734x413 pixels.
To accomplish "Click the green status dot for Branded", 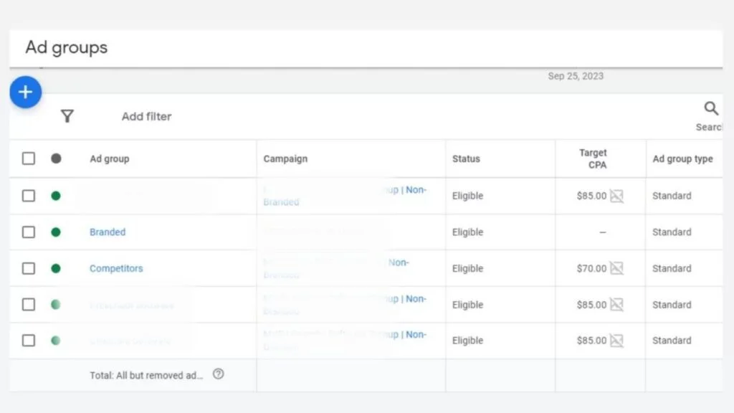I will 56,232.
